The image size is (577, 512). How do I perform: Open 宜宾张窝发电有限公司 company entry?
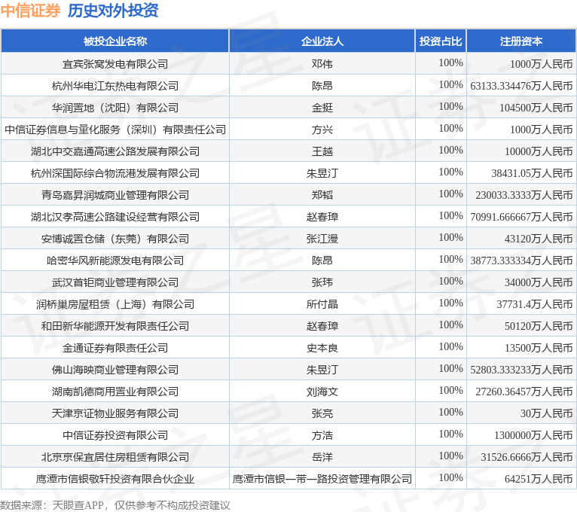(114, 64)
